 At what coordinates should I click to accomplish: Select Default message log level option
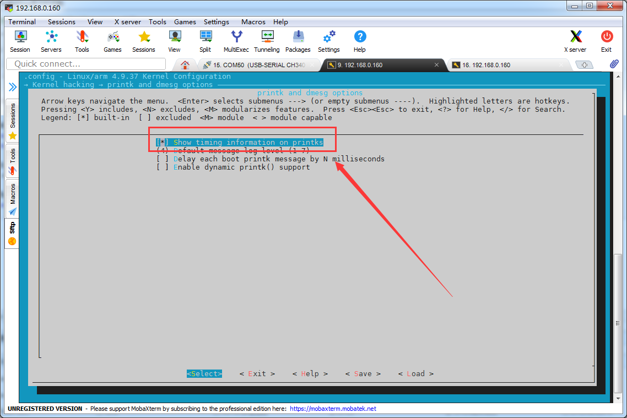(x=233, y=151)
